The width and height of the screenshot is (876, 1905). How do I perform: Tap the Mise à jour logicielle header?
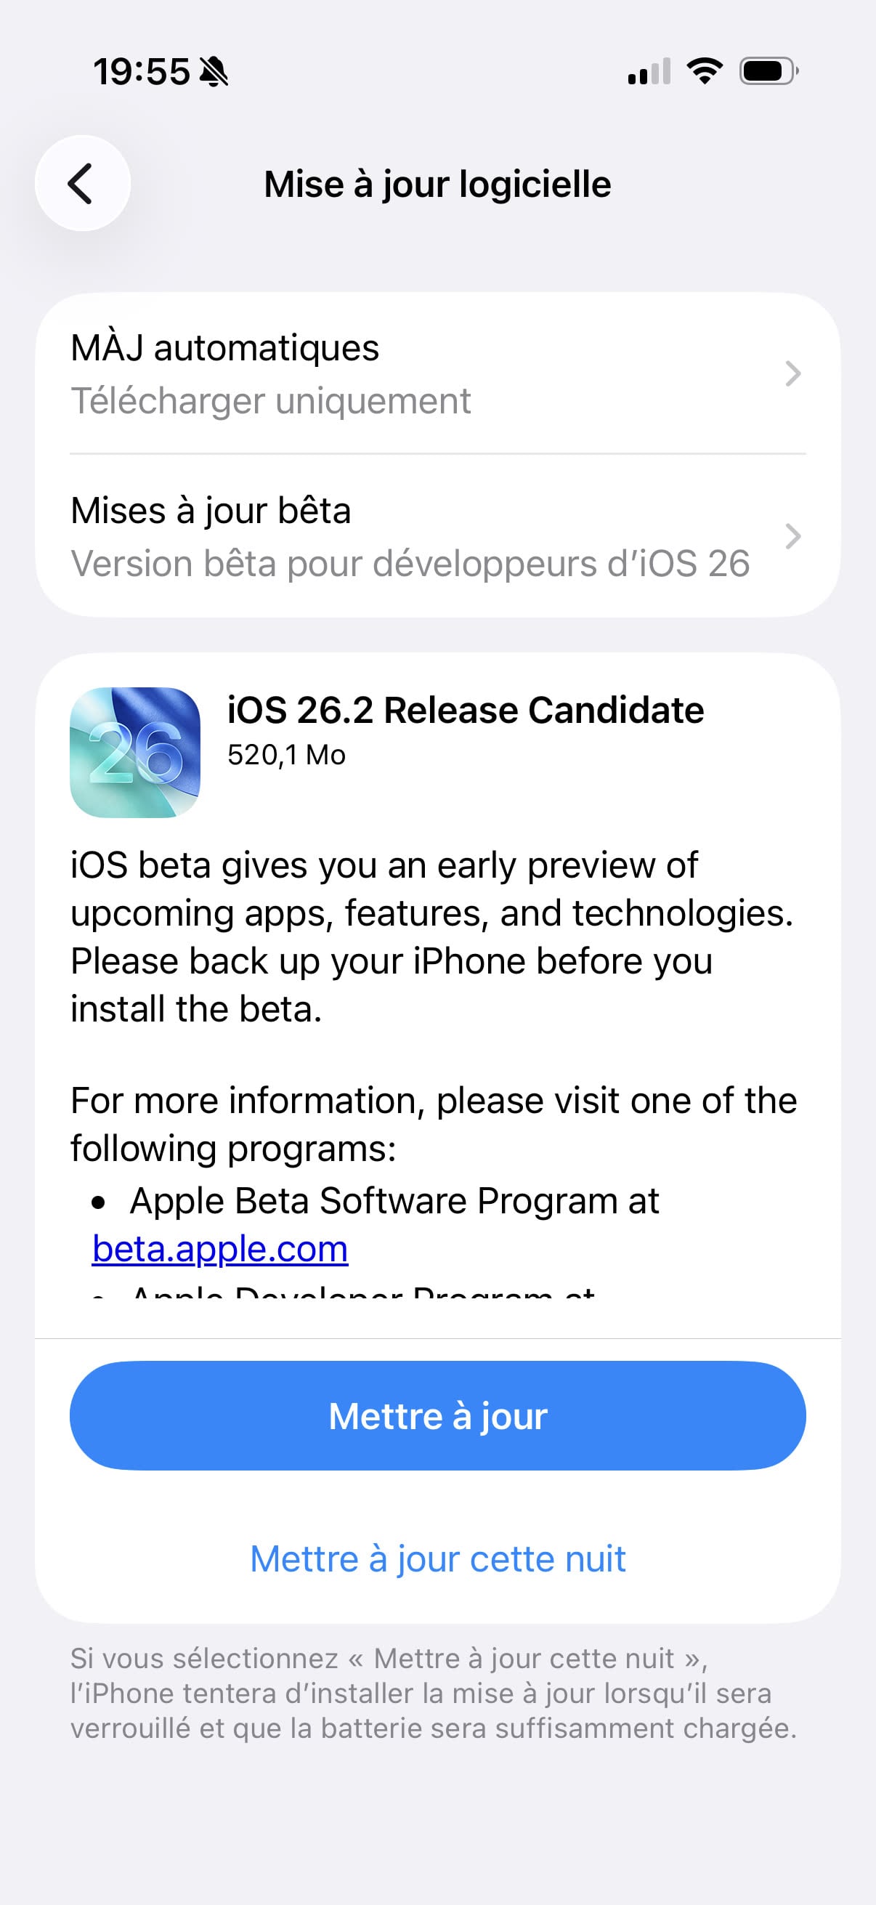437,184
